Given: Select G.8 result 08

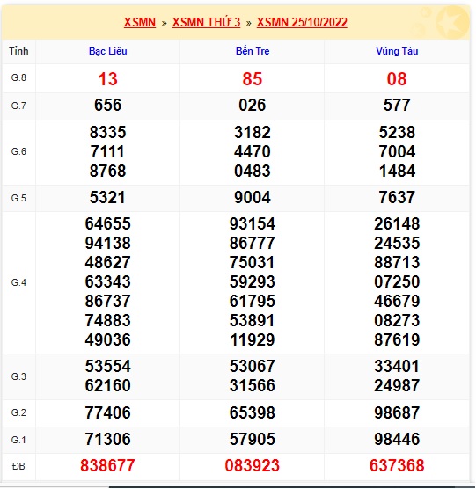Looking at the screenshot, I should point(397,78).
